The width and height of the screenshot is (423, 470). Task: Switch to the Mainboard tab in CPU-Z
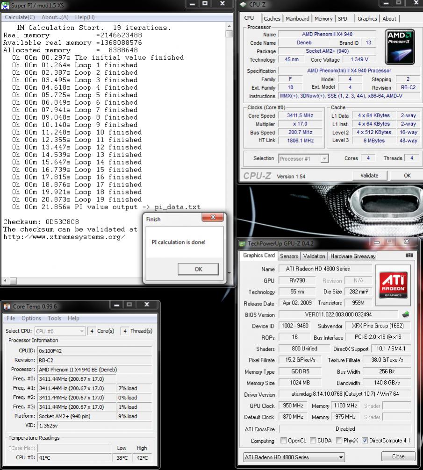click(x=297, y=19)
